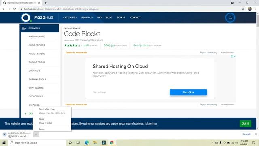The image size is (259, 146).
Task: Select BURNING TOOLS category
Action: point(37,79)
